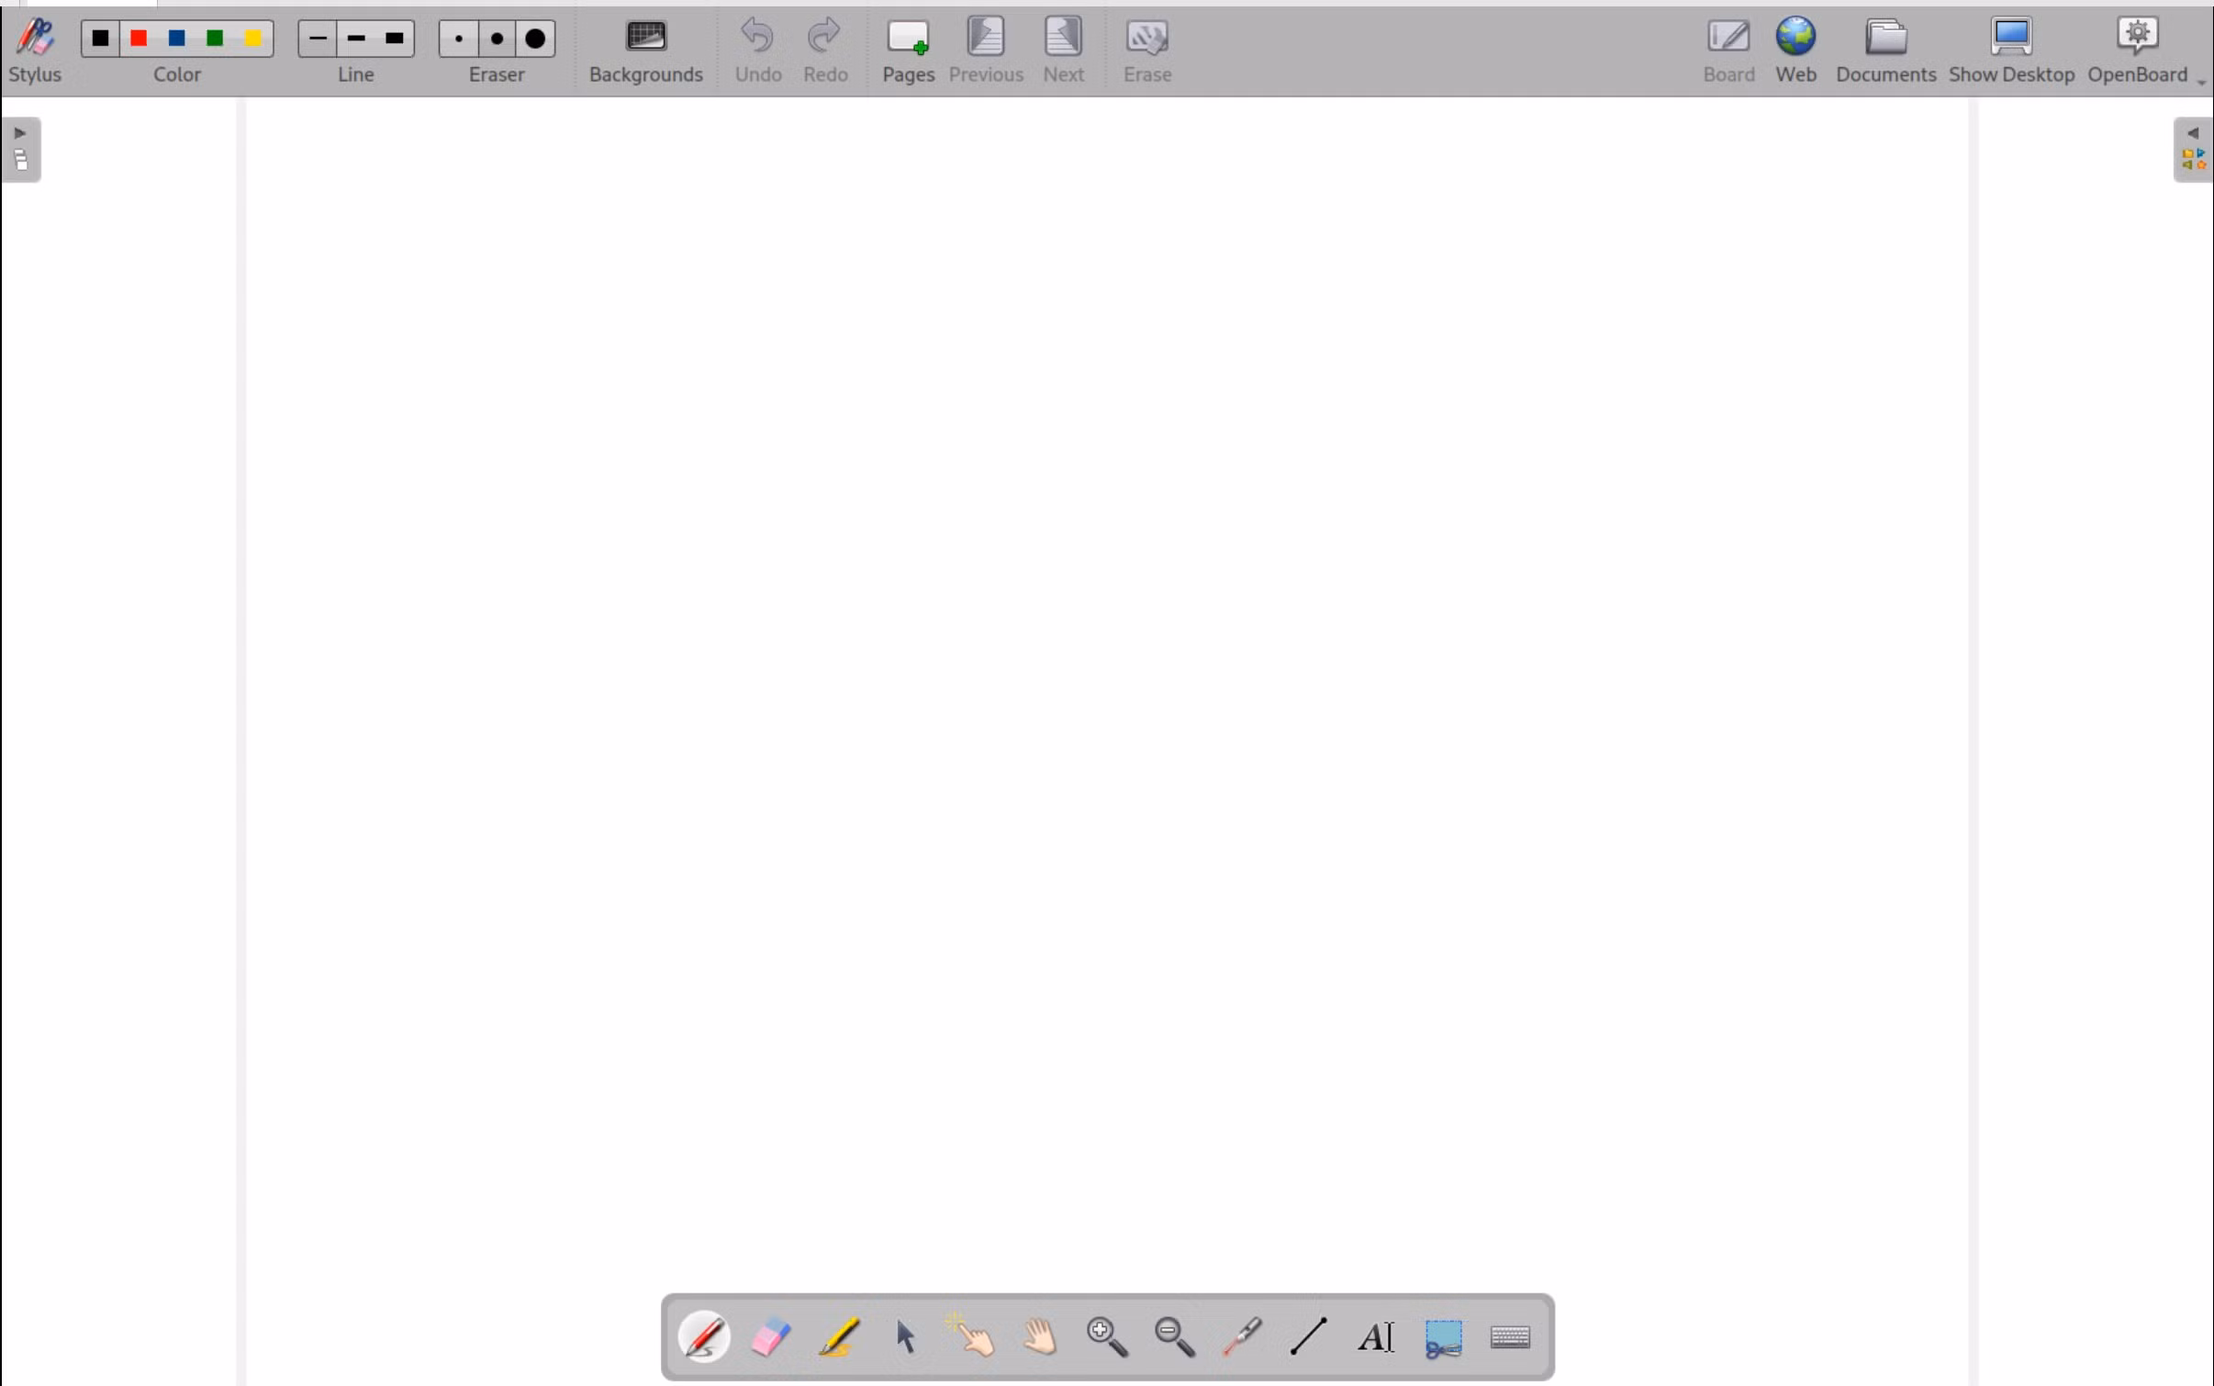Select the Highlighter marker tool

(x=838, y=1336)
